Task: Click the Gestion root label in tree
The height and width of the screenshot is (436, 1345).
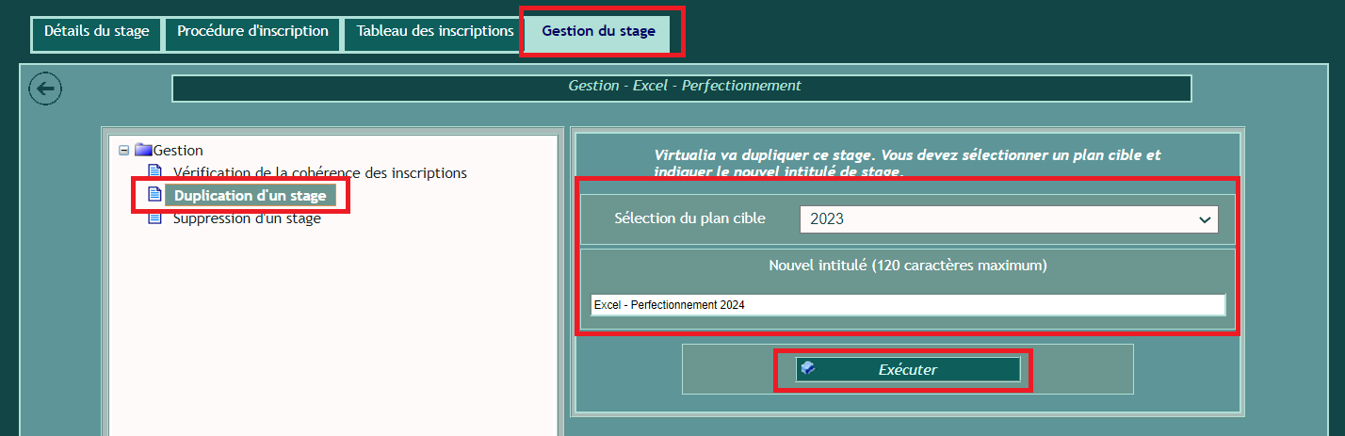Action: [178, 151]
